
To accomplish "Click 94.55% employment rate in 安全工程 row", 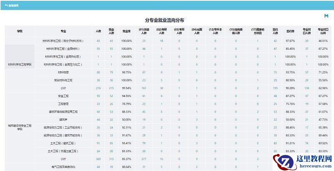I will click(127, 96).
